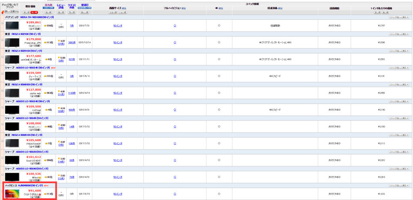Click crown rank icon in ¥177,680 row
This screenshot has height=200, width=413.
point(47,59)
